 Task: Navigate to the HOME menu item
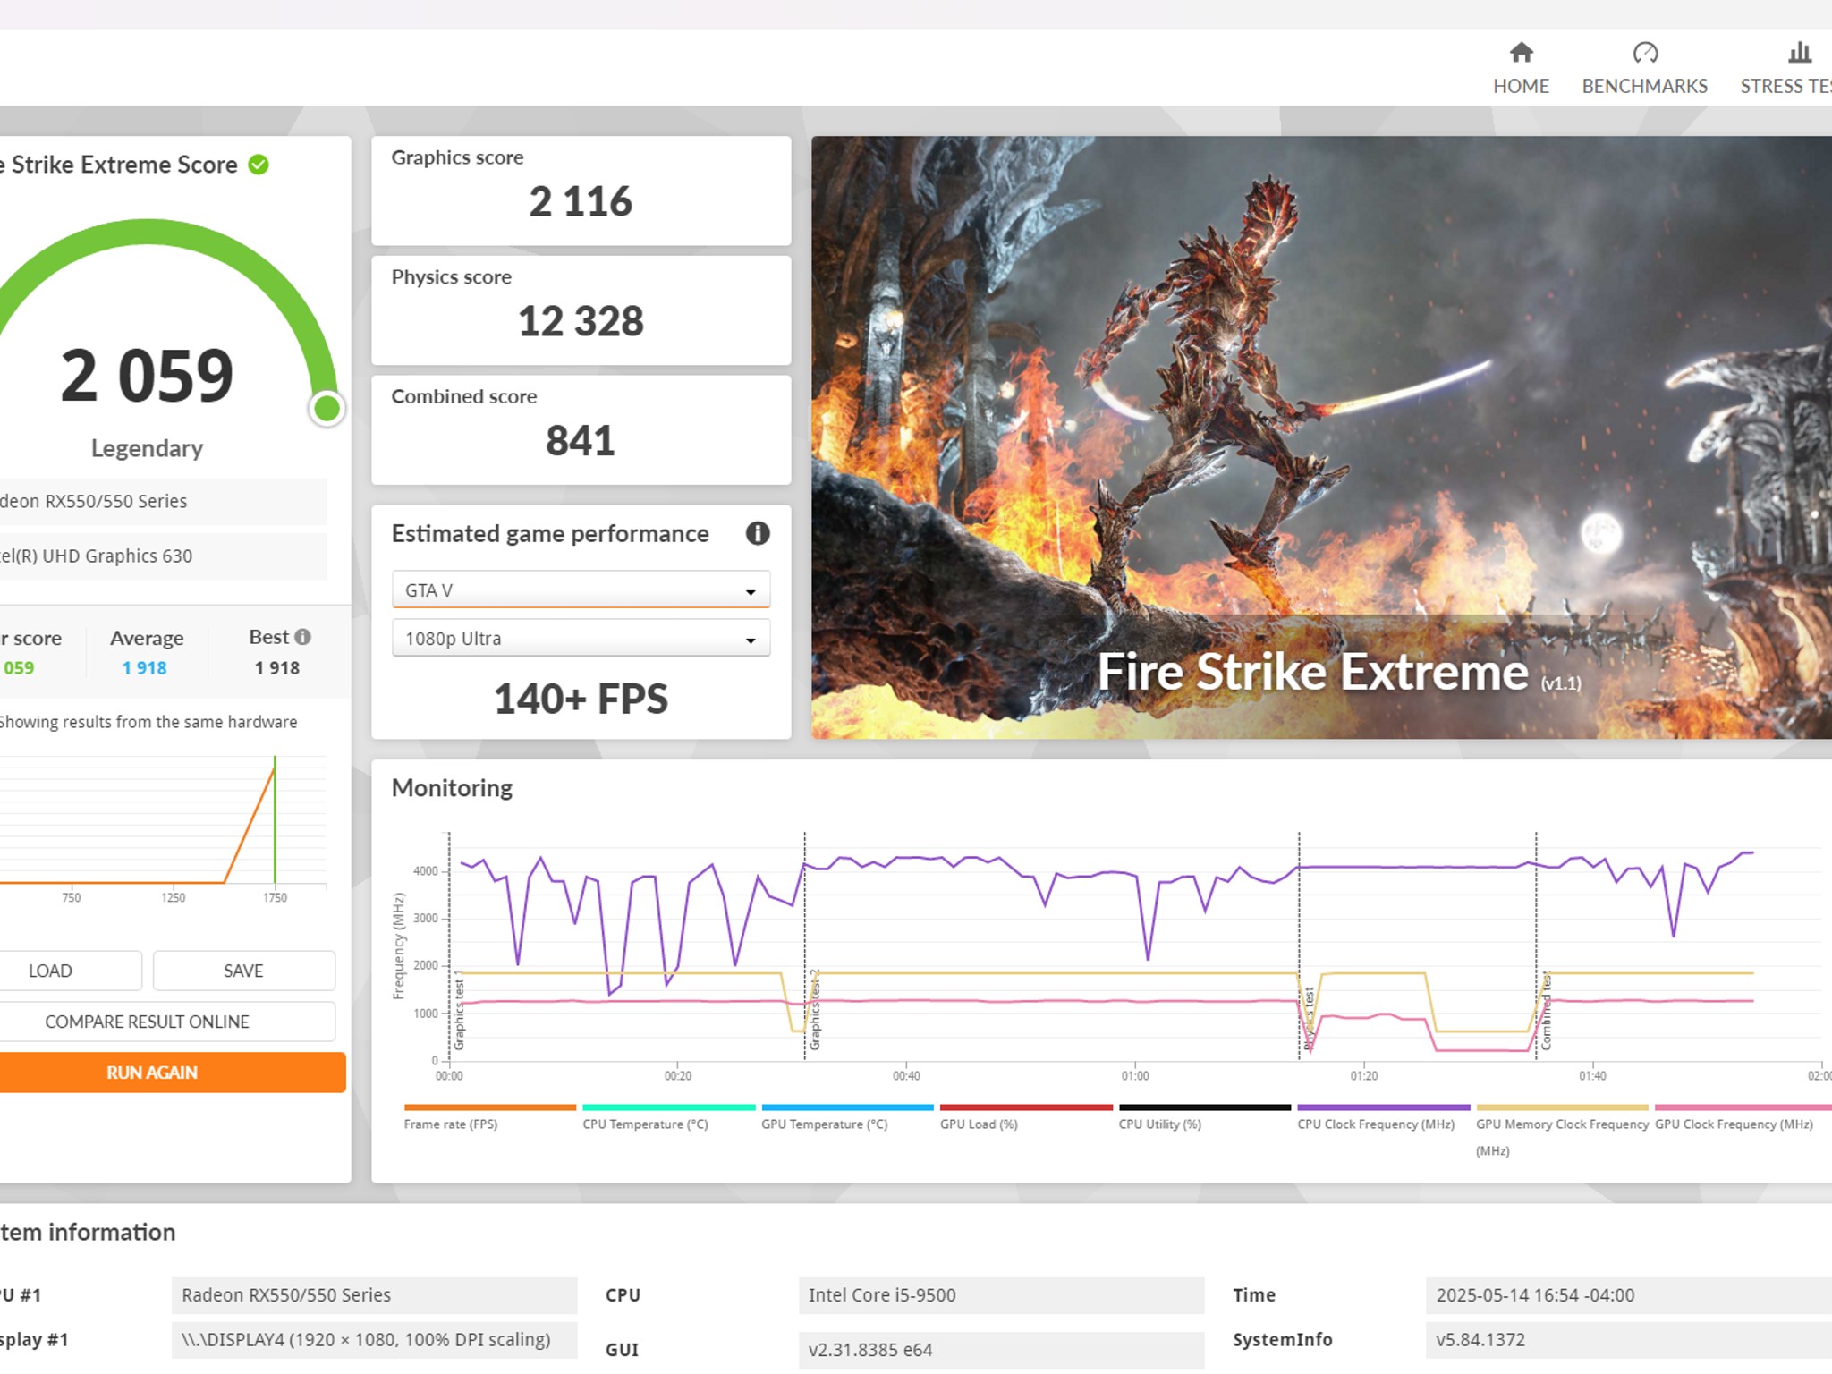[1521, 86]
